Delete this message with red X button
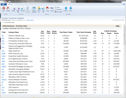Screen dimensions: 126x98 [8, 9]
